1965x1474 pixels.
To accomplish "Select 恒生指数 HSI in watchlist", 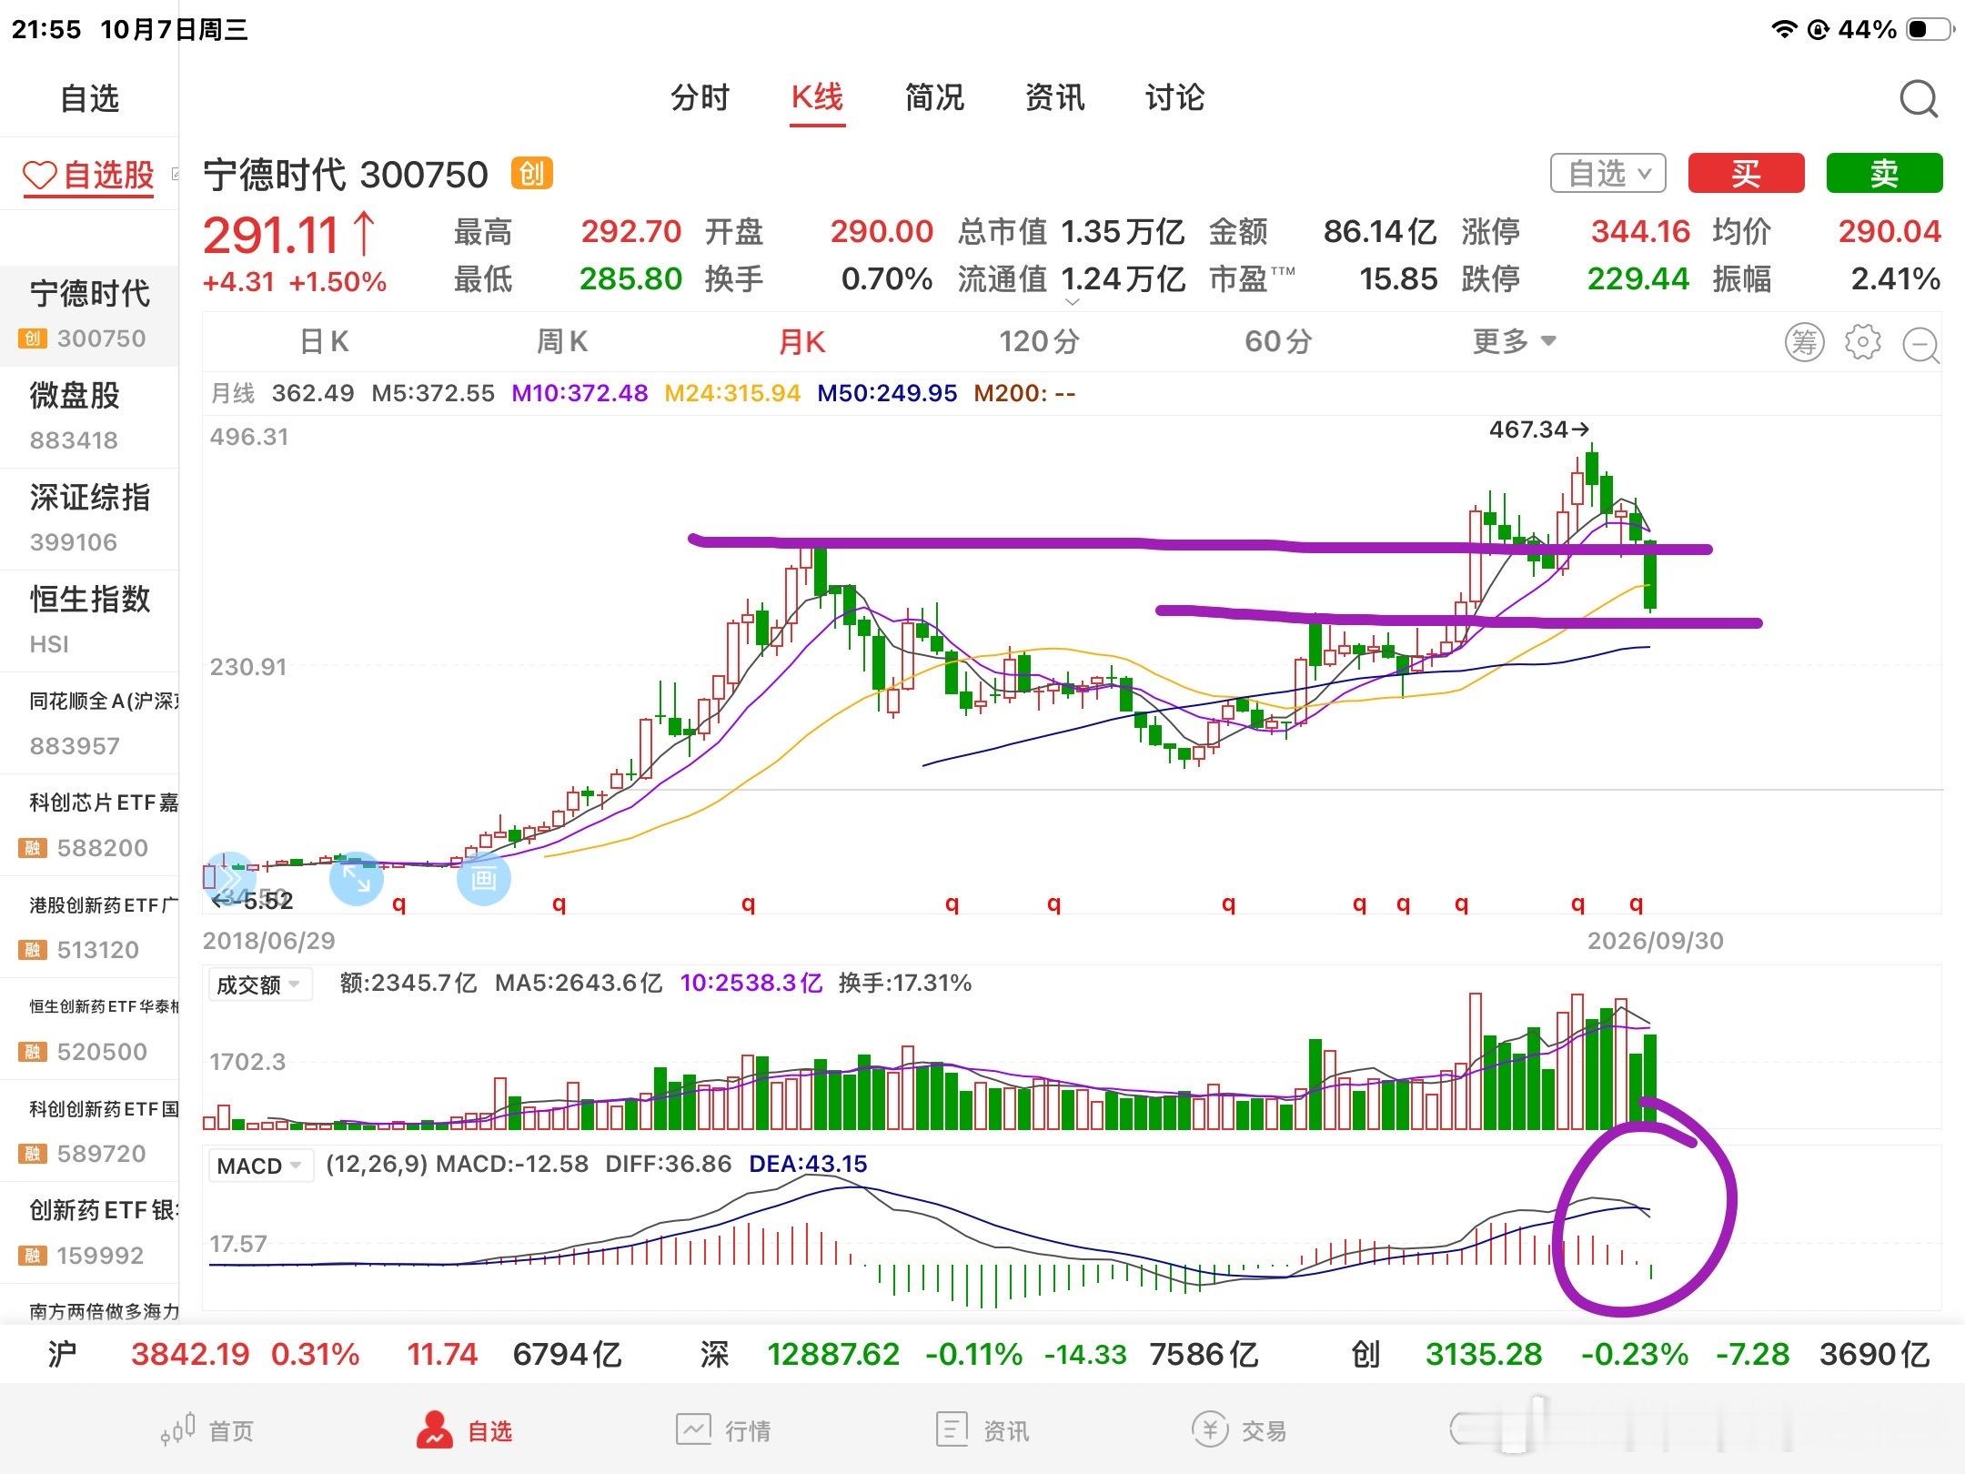I will coord(89,621).
